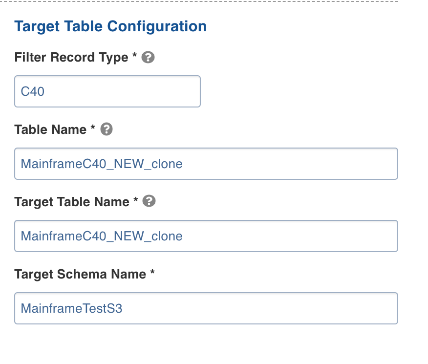
Task: Click the Filter Record Type label
Action: [x=71, y=58]
